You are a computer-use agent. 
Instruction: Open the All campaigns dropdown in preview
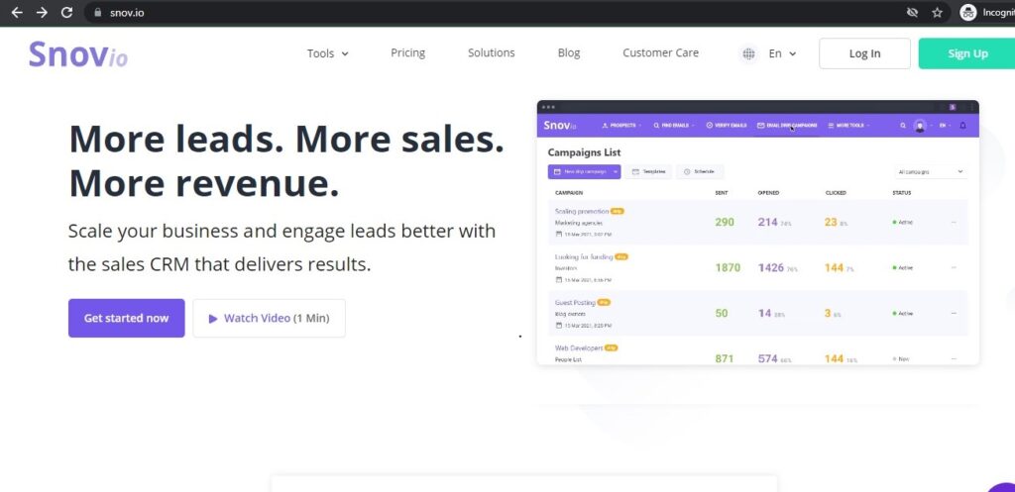(930, 172)
